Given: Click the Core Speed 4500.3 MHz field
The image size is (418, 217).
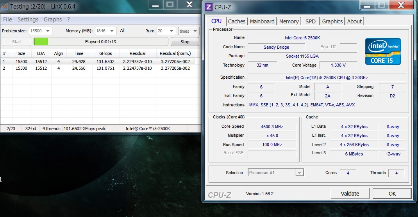Looking at the screenshot, I should [272, 127].
